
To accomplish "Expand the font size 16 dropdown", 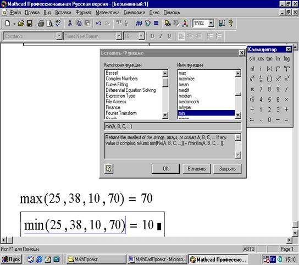I will (x=141, y=36).
